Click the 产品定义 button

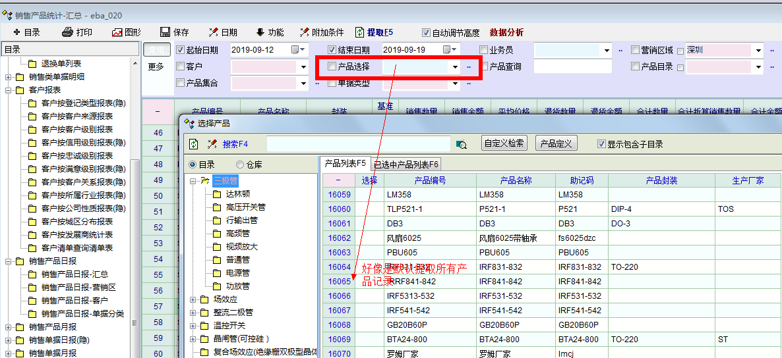tap(556, 144)
